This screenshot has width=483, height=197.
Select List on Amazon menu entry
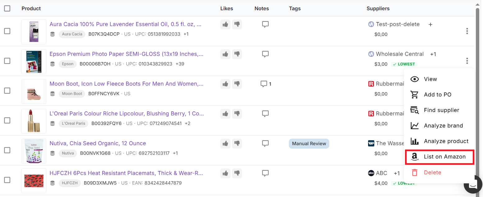point(440,157)
